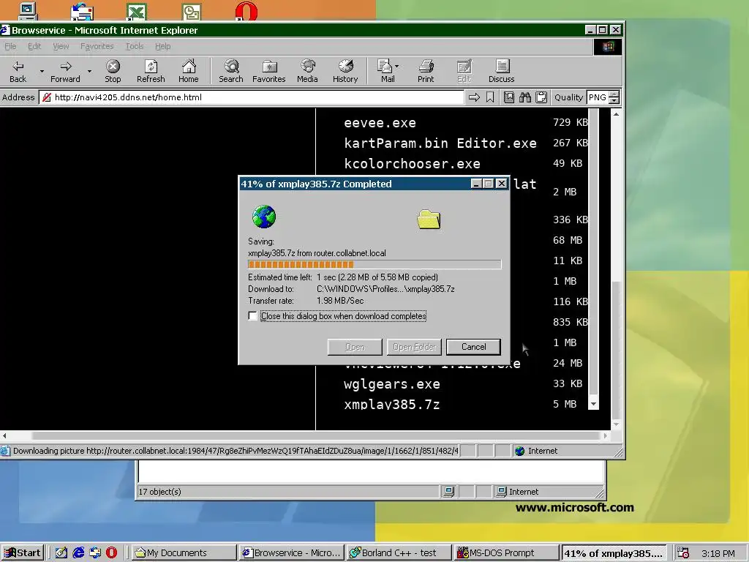Open the Edit menu
The height and width of the screenshot is (562, 749).
[x=34, y=46]
